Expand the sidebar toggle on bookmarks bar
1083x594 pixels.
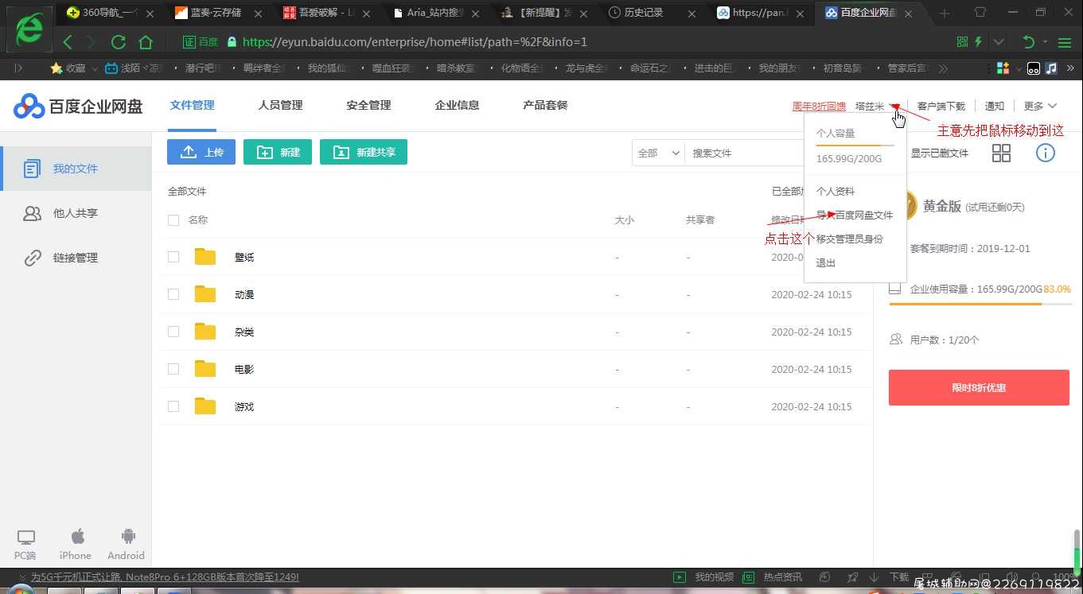pyautogui.click(x=18, y=68)
